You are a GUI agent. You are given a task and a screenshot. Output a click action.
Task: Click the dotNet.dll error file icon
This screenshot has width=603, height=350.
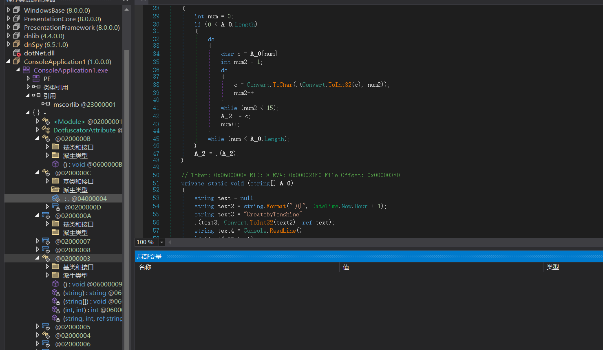click(17, 53)
